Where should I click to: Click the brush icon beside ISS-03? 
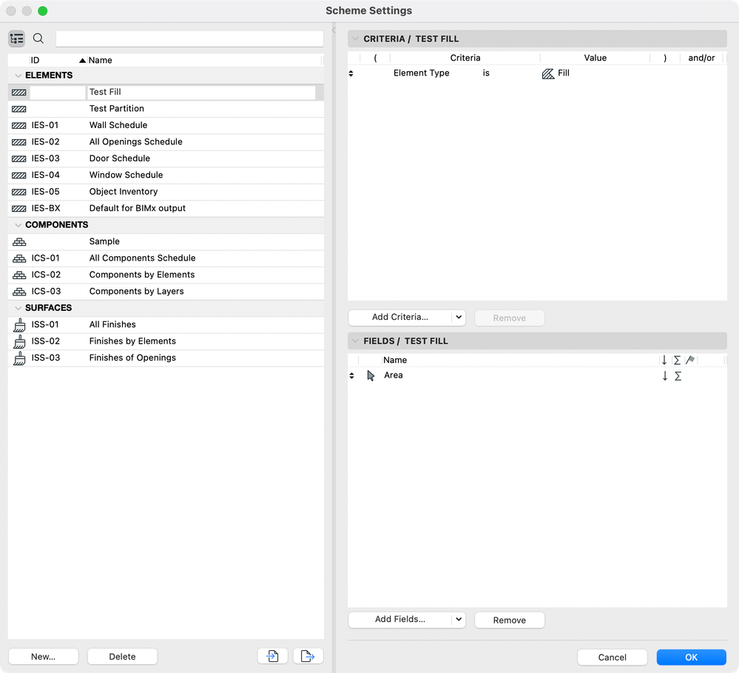point(19,358)
